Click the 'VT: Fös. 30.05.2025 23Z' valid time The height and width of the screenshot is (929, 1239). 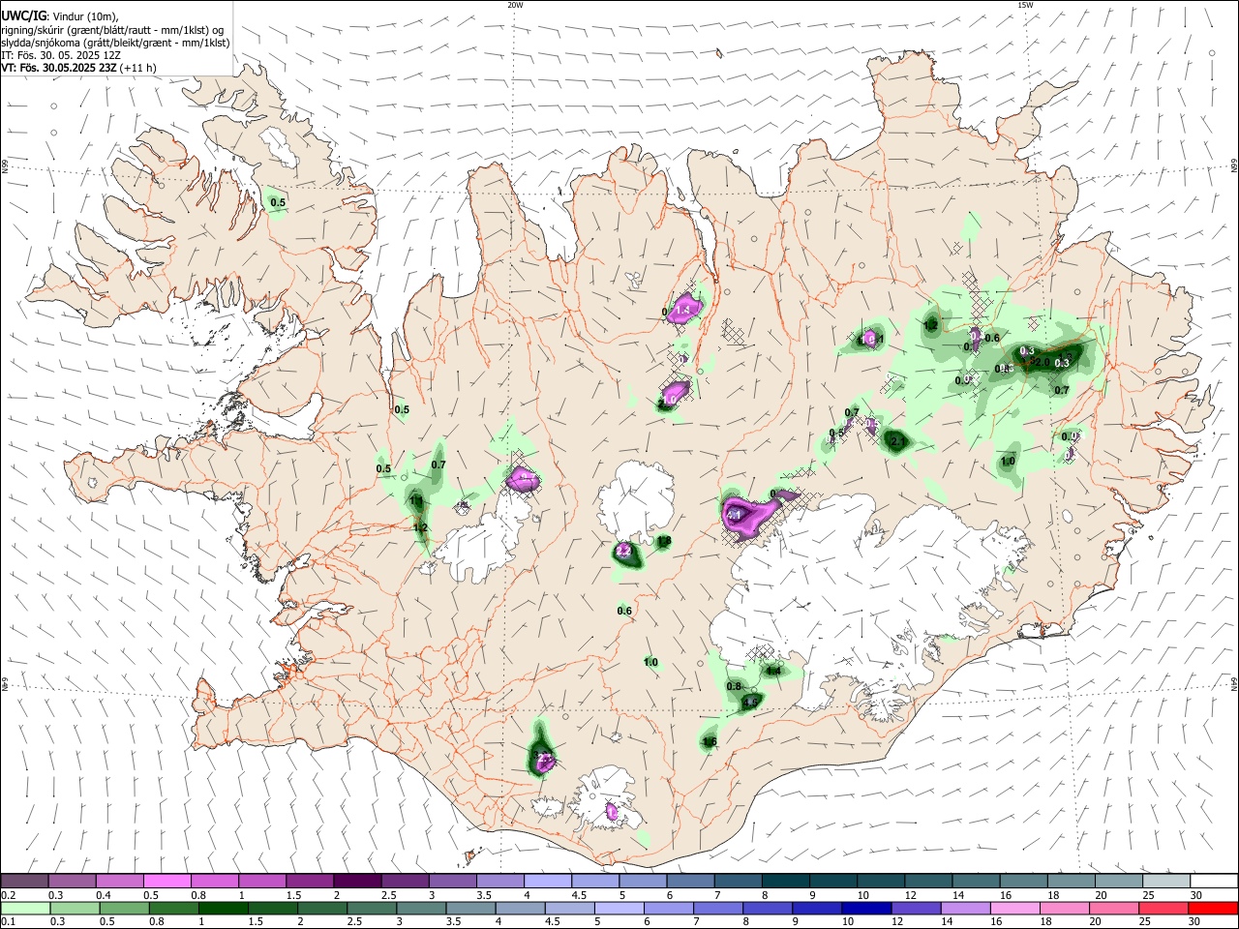(x=60, y=68)
